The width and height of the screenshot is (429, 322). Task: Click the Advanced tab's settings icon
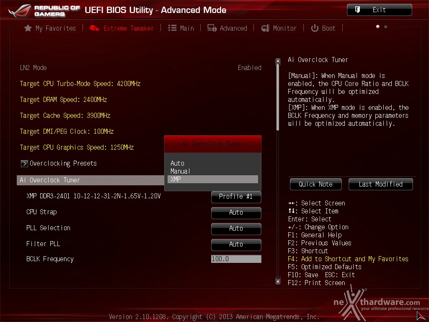[x=212, y=28]
